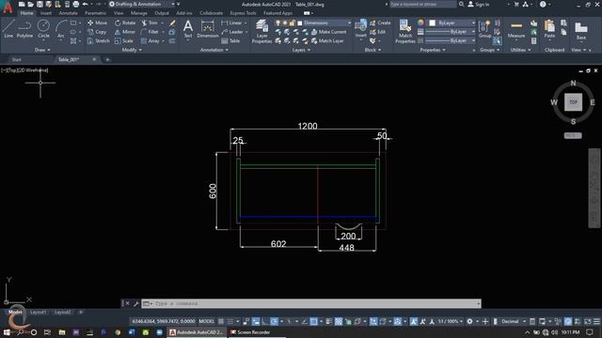Click the Measure tool
602x338 pixels.
tap(516, 29)
